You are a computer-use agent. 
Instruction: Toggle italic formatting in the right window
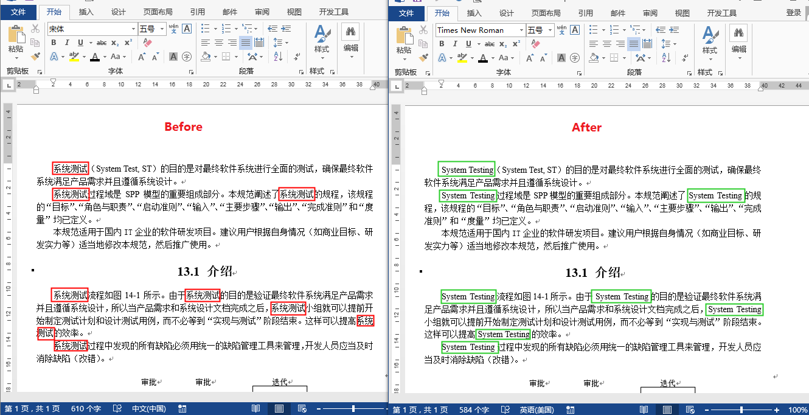click(455, 43)
